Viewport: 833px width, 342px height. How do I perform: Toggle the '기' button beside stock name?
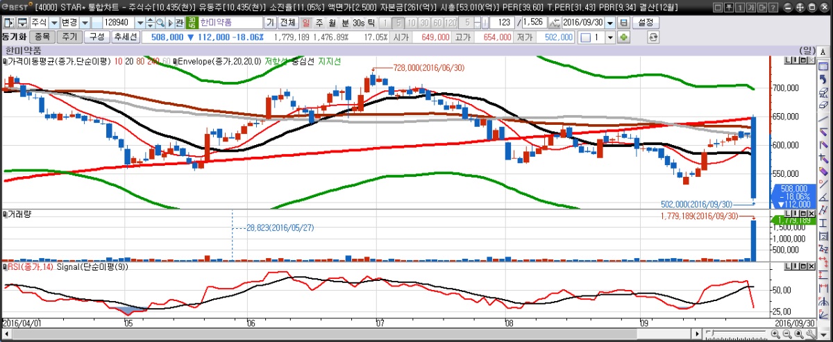pos(269,22)
